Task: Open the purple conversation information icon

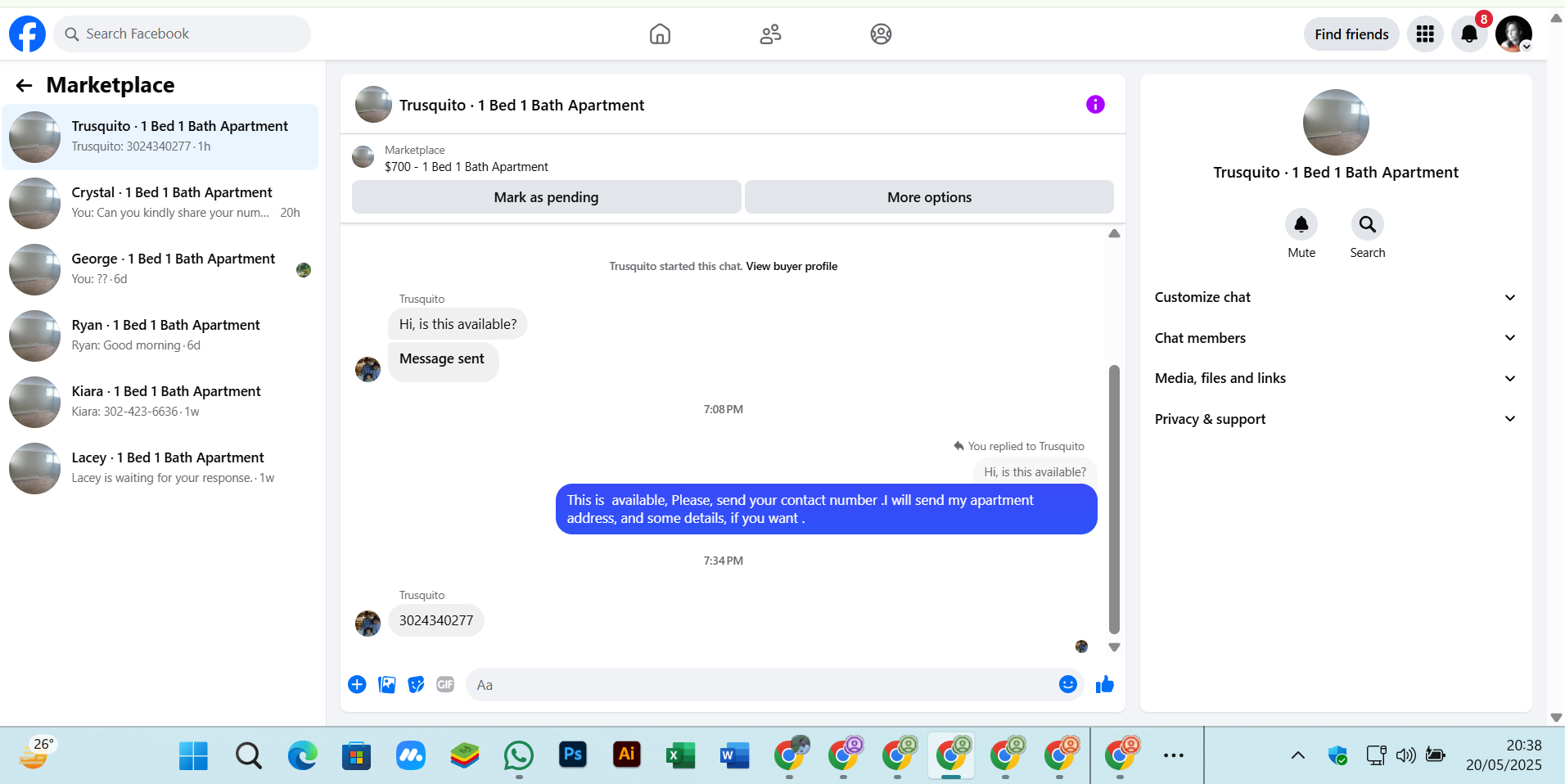Action: 1095,104
